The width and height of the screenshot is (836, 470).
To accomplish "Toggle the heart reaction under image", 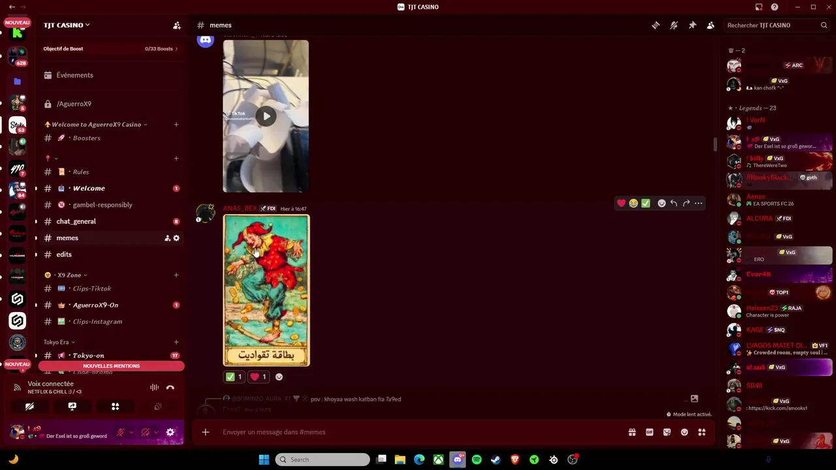I will pyautogui.click(x=259, y=377).
